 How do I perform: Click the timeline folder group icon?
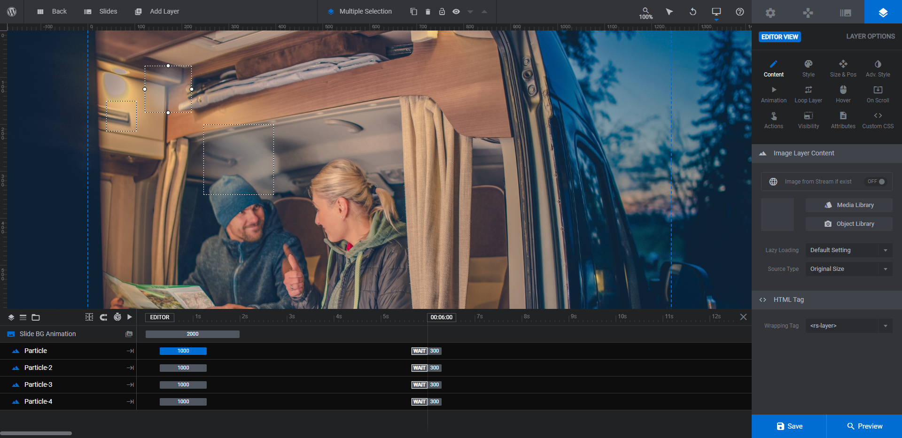pyautogui.click(x=36, y=317)
